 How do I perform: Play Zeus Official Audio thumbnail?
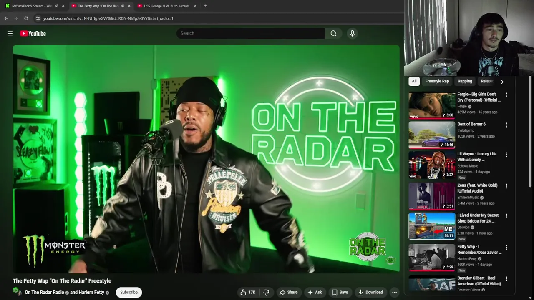(x=432, y=196)
